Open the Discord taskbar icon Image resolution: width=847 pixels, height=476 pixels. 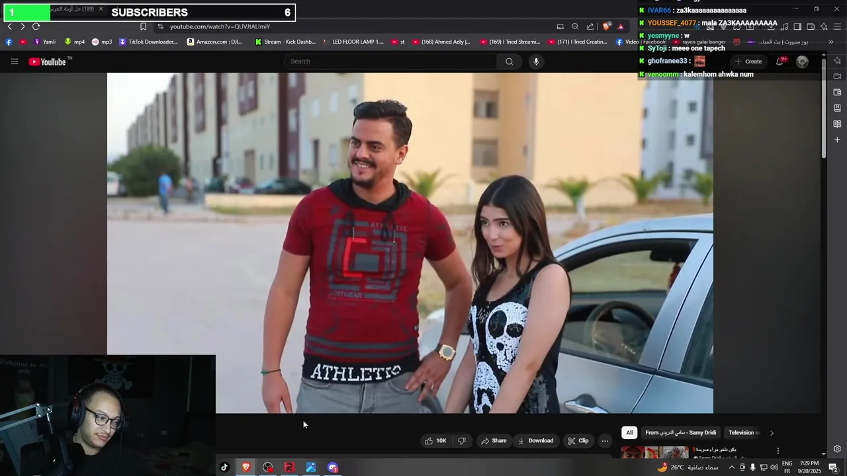click(x=333, y=467)
